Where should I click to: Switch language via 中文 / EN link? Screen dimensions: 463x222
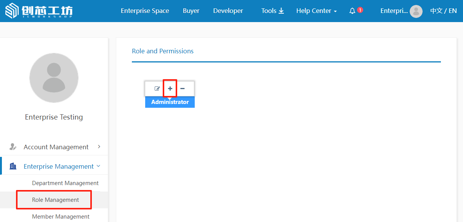[x=443, y=11]
